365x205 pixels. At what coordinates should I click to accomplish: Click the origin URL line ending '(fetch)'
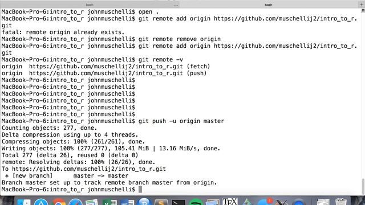point(106,66)
